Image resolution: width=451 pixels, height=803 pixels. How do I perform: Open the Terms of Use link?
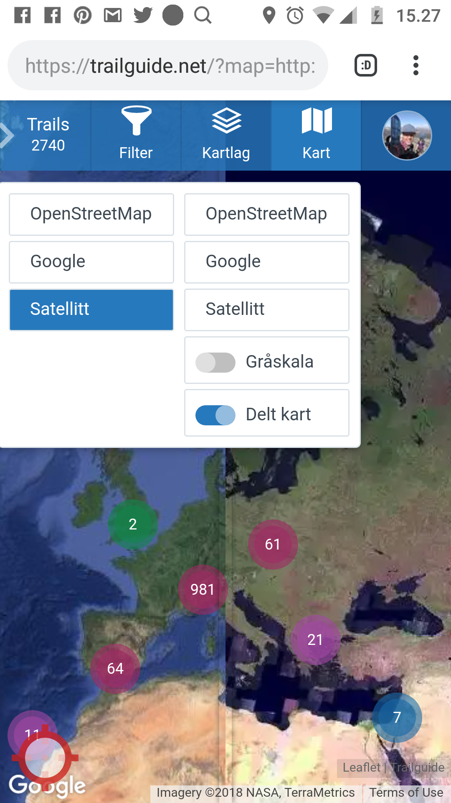click(406, 792)
